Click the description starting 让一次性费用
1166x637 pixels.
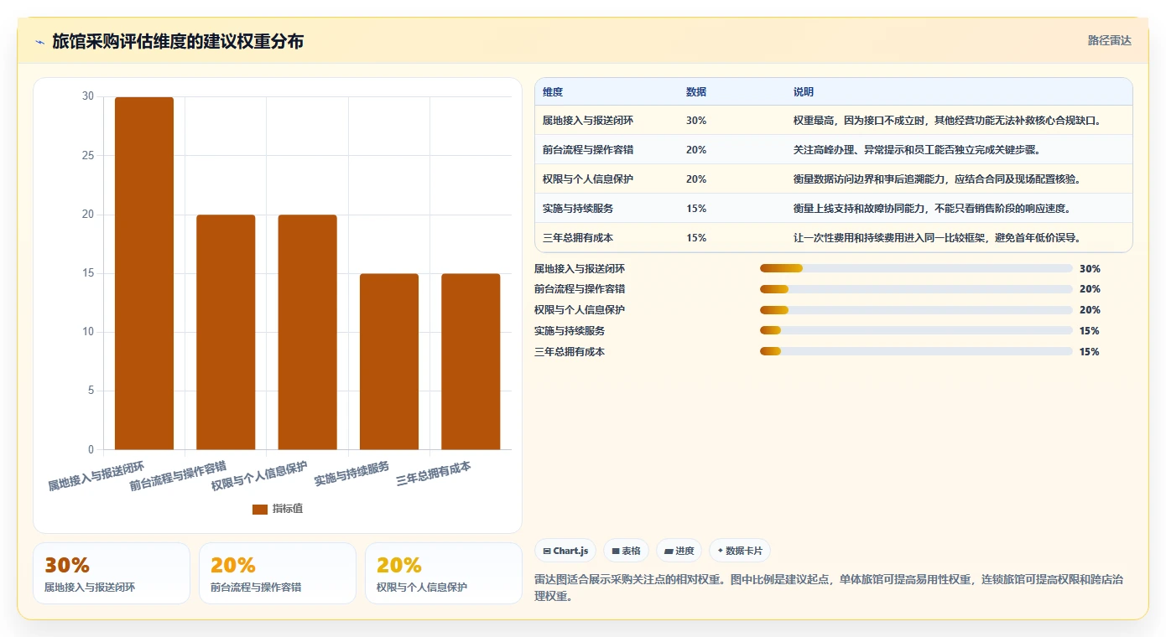(x=937, y=238)
